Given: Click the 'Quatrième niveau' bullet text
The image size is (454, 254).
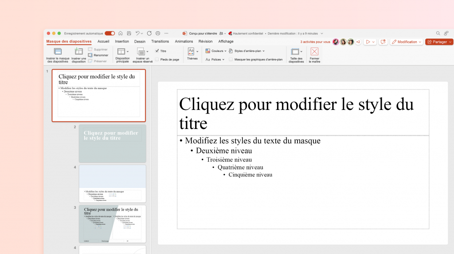Looking at the screenshot, I should 240,167.
